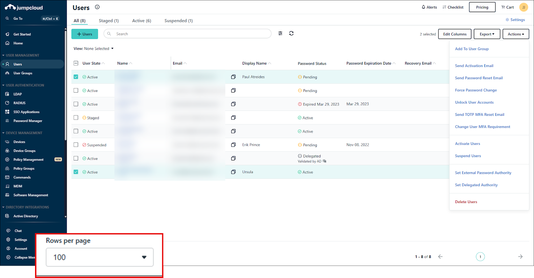Open the filter options icon beside the search bar
The width and height of the screenshot is (534, 278).
[280, 33]
